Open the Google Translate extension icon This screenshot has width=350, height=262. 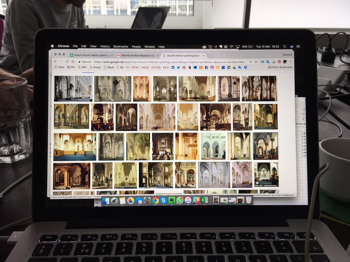click(268, 62)
